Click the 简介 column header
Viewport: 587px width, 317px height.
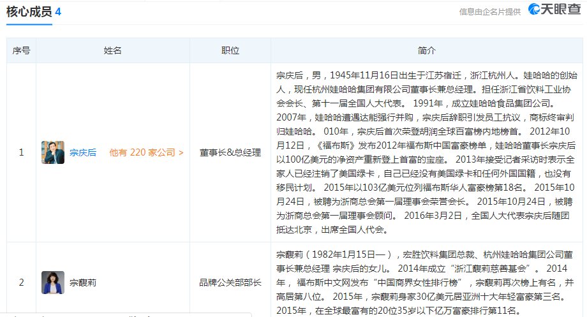click(427, 50)
